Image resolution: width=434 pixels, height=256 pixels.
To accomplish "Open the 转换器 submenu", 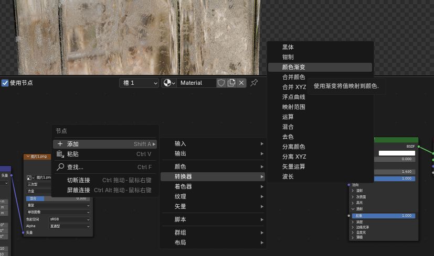I will click(x=213, y=177).
